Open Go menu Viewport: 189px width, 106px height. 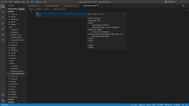point(28,2)
